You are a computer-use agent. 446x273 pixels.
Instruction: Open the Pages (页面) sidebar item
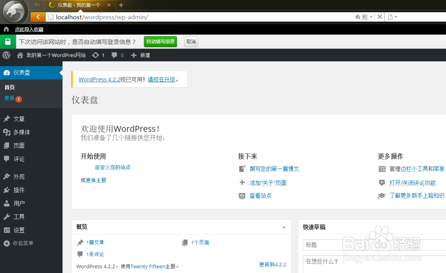[x=18, y=145]
